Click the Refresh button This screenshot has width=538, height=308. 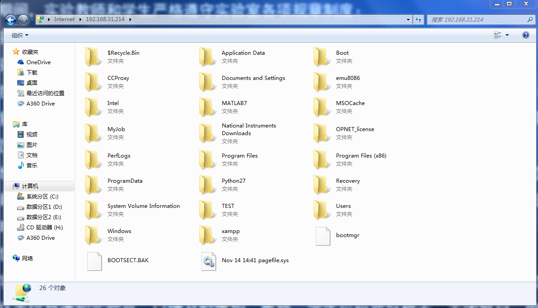tap(418, 19)
